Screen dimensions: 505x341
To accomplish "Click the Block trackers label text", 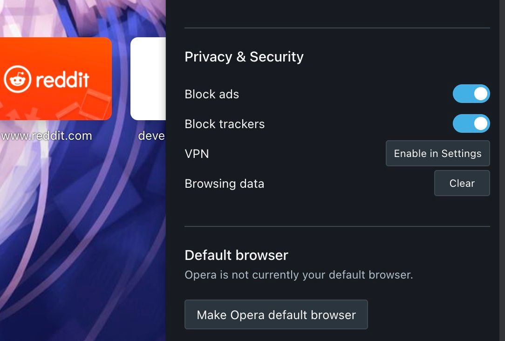I will pyautogui.click(x=225, y=124).
